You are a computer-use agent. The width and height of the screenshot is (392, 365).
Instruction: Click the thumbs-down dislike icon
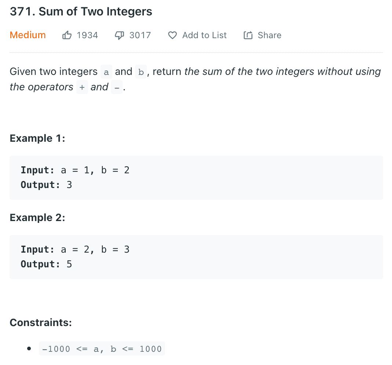[119, 35]
